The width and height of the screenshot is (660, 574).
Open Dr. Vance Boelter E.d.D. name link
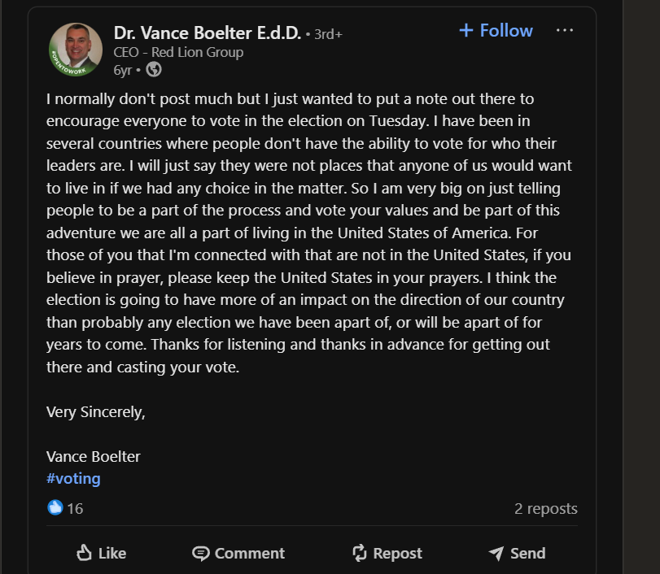[x=207, y=33]
